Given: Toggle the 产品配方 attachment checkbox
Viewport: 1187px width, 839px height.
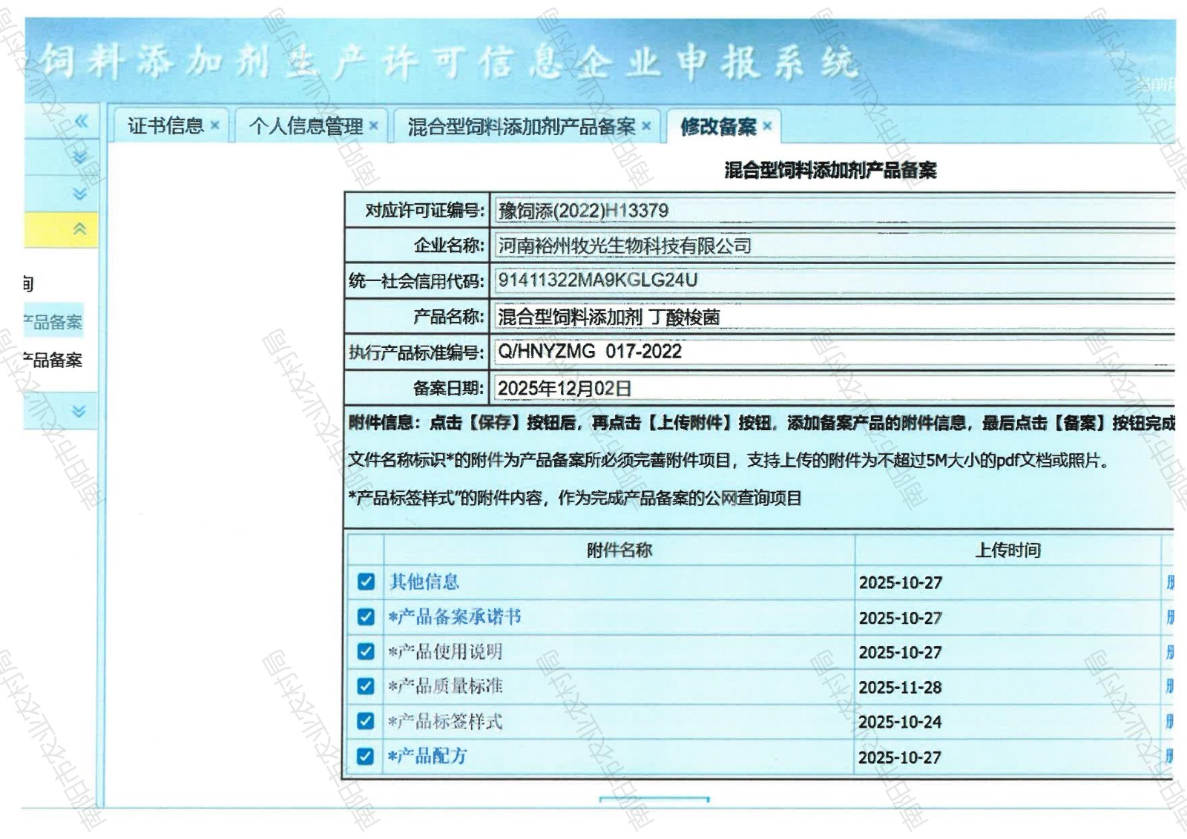Looking at the screenshot, I should (x=366, y=756).
